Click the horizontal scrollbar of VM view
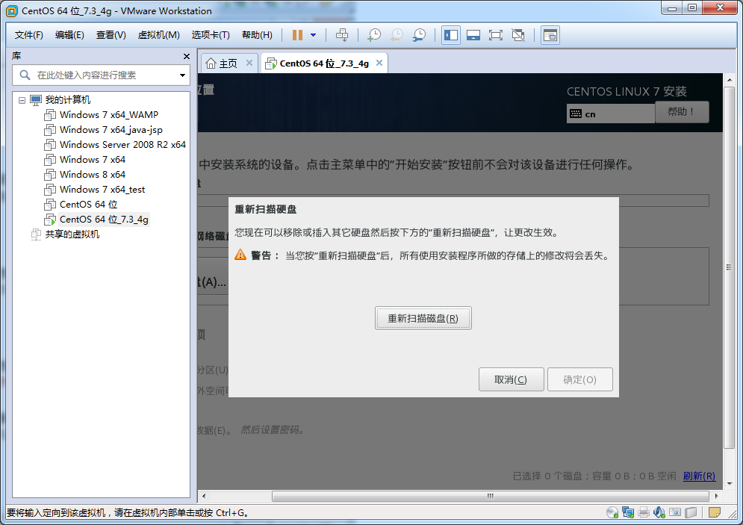Image resolution: width=743 pixels, height=525 pixels. coord(491,496)
